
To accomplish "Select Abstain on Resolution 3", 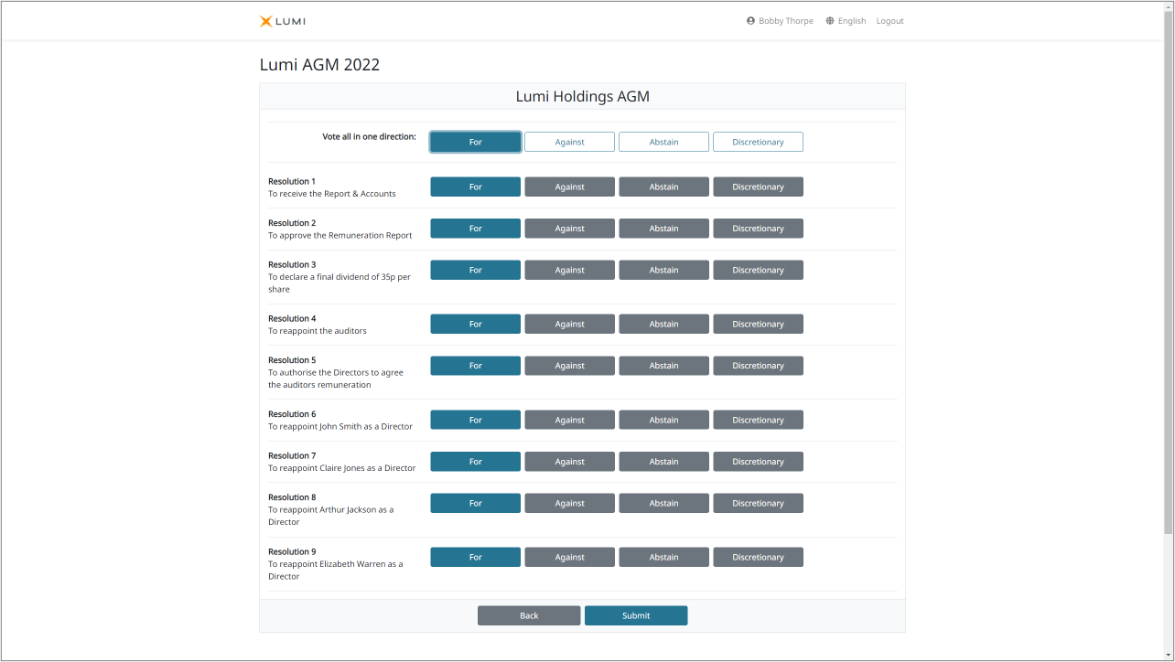I will pyautogui.click(x=664, y=270).
